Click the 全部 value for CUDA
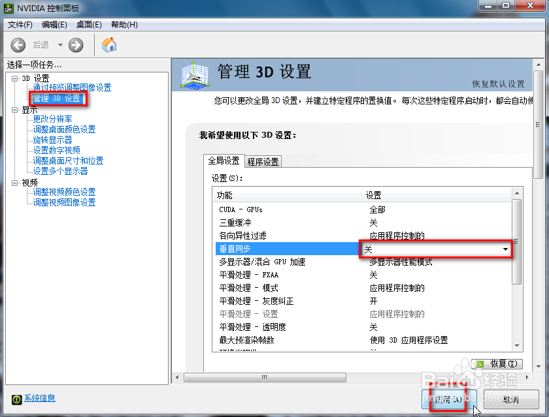549x417 pixels. click(x=378, y=209)
